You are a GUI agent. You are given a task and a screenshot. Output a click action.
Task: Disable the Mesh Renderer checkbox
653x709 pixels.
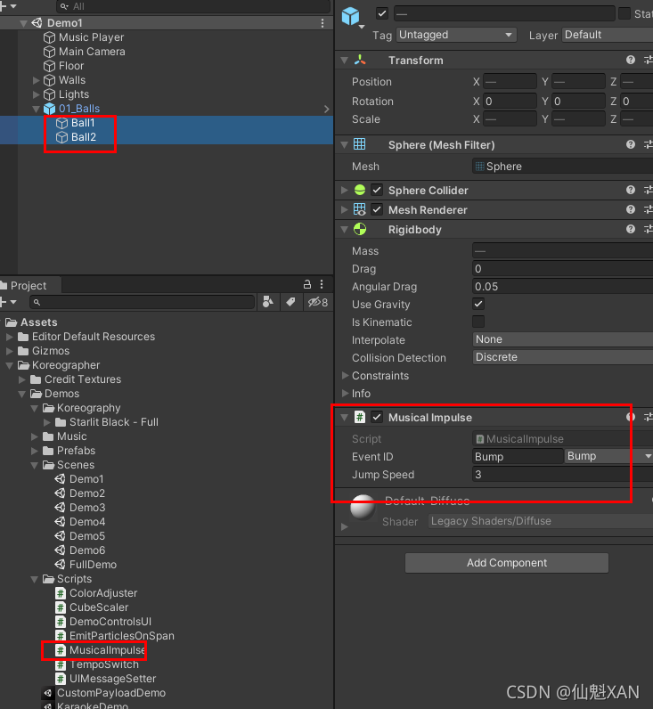click(377, 209)
